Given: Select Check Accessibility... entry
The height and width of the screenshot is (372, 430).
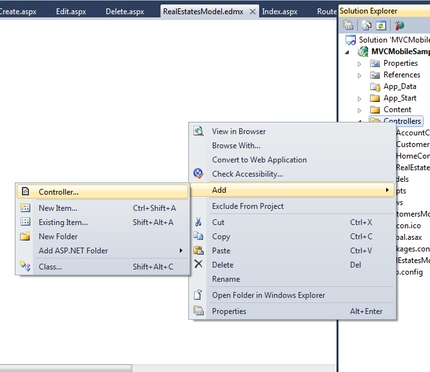Looking at the screenshot, I should point(292,174).
